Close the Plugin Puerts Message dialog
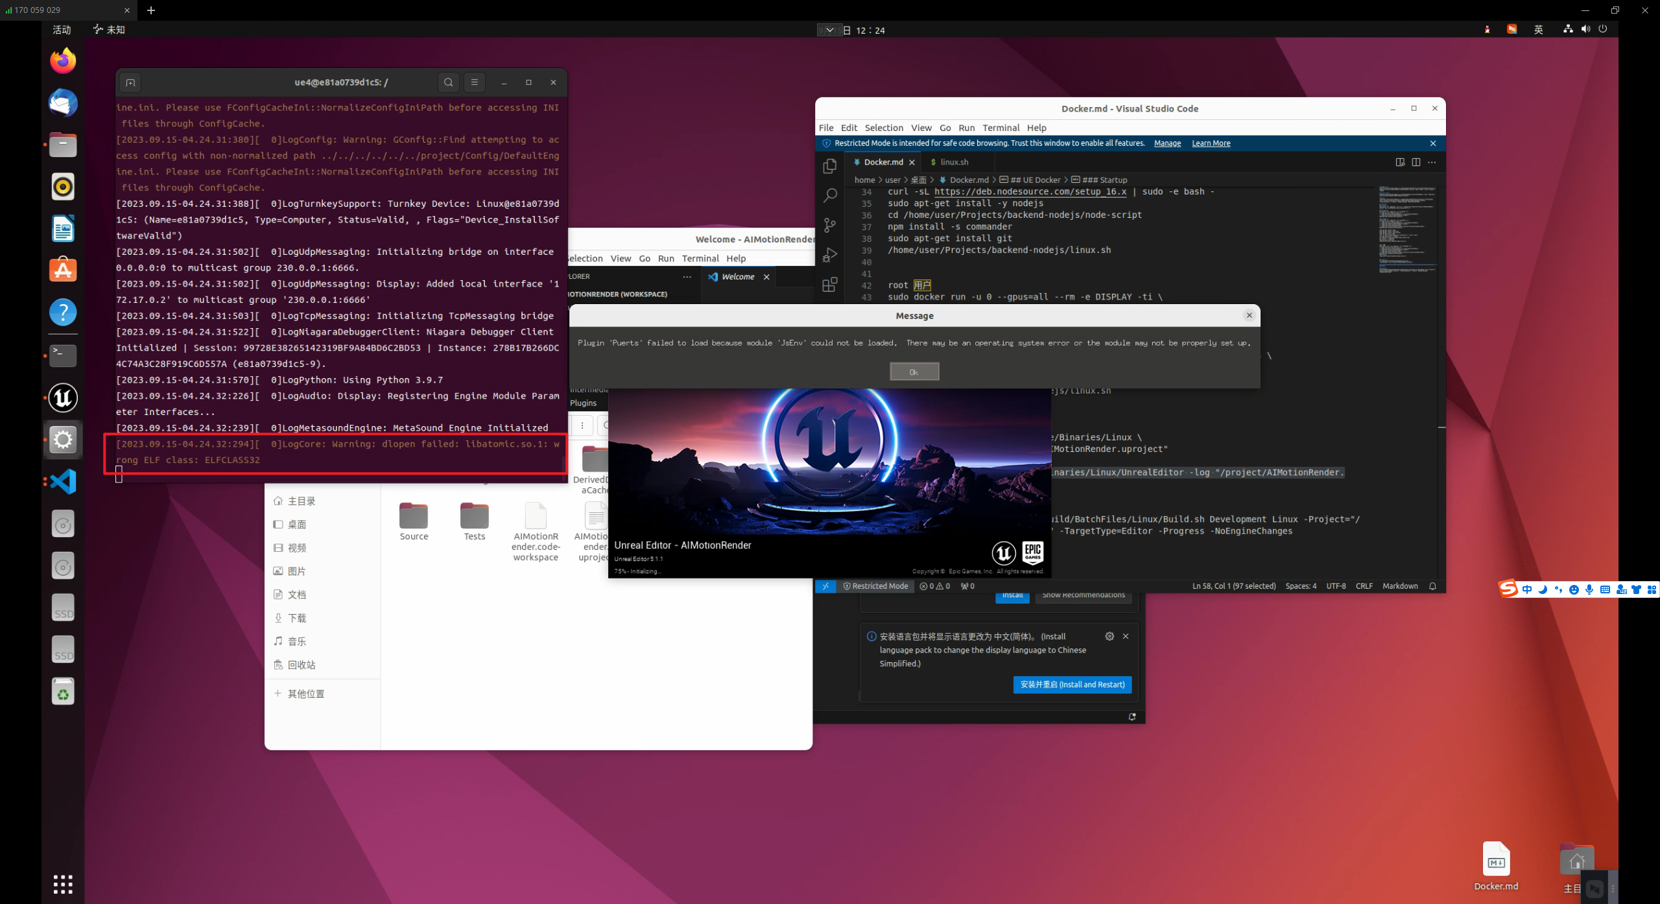 1249,315
